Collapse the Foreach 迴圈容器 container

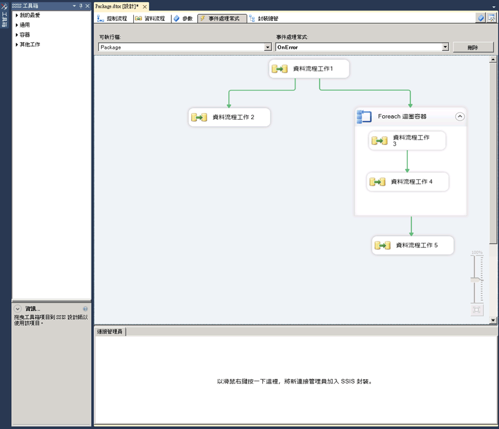click(x=460, y=116)
